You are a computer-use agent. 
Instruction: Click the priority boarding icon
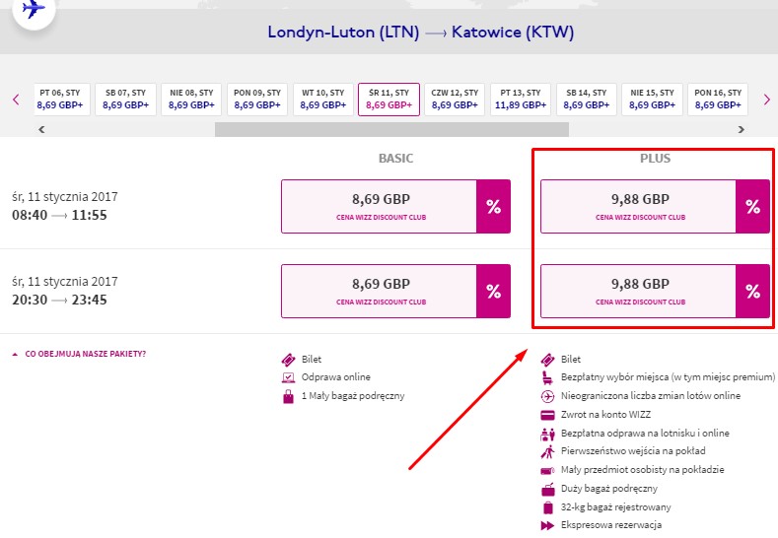point(547,451)
